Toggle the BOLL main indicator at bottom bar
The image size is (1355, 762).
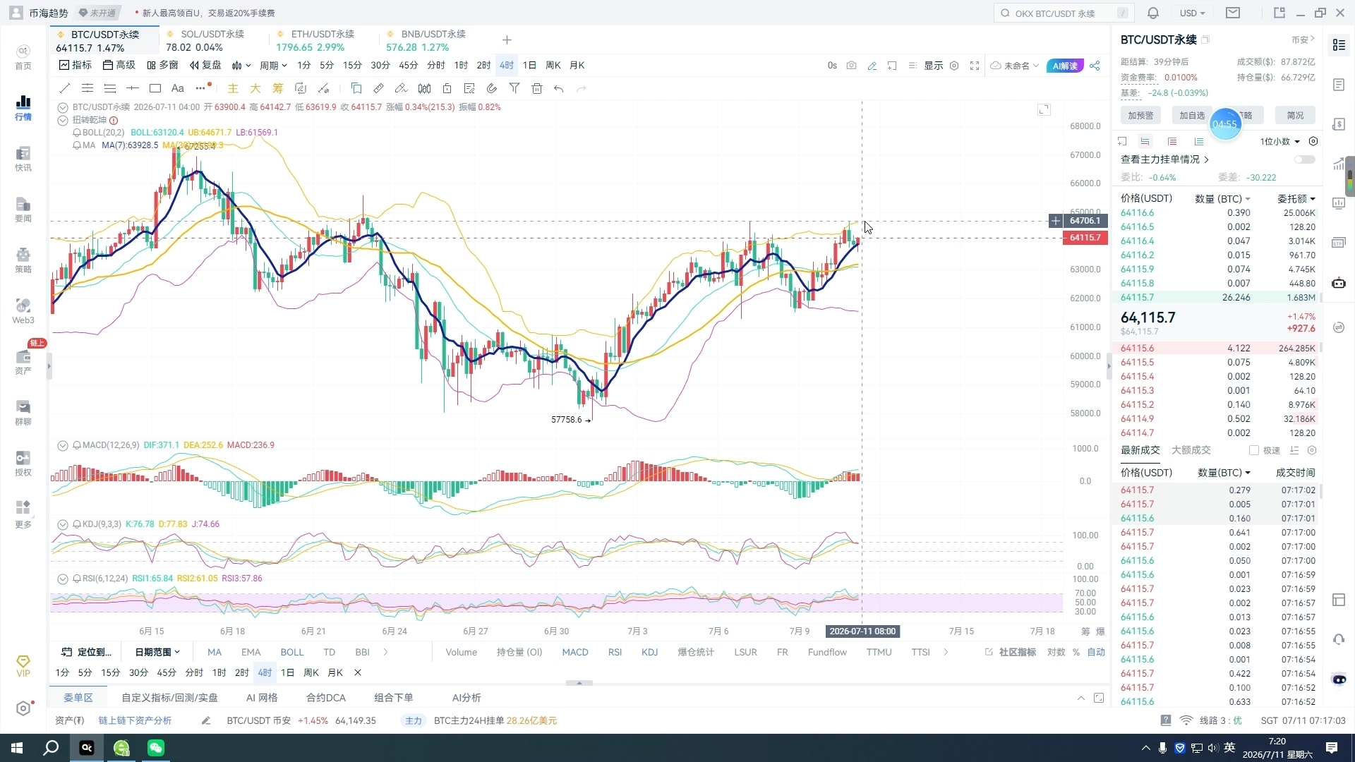(x=292, y=652)
